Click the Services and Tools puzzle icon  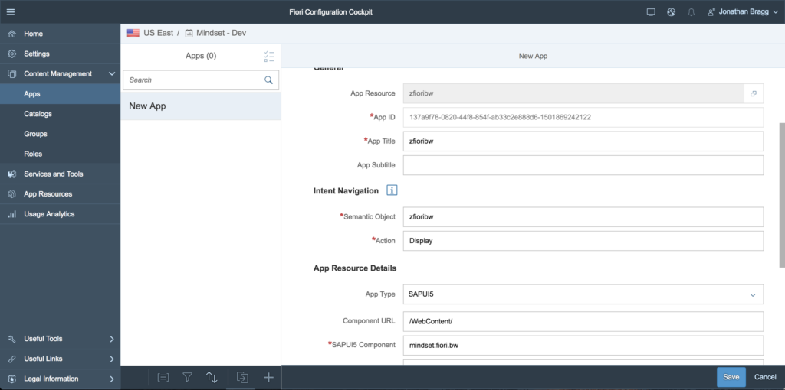pos(12,174)
